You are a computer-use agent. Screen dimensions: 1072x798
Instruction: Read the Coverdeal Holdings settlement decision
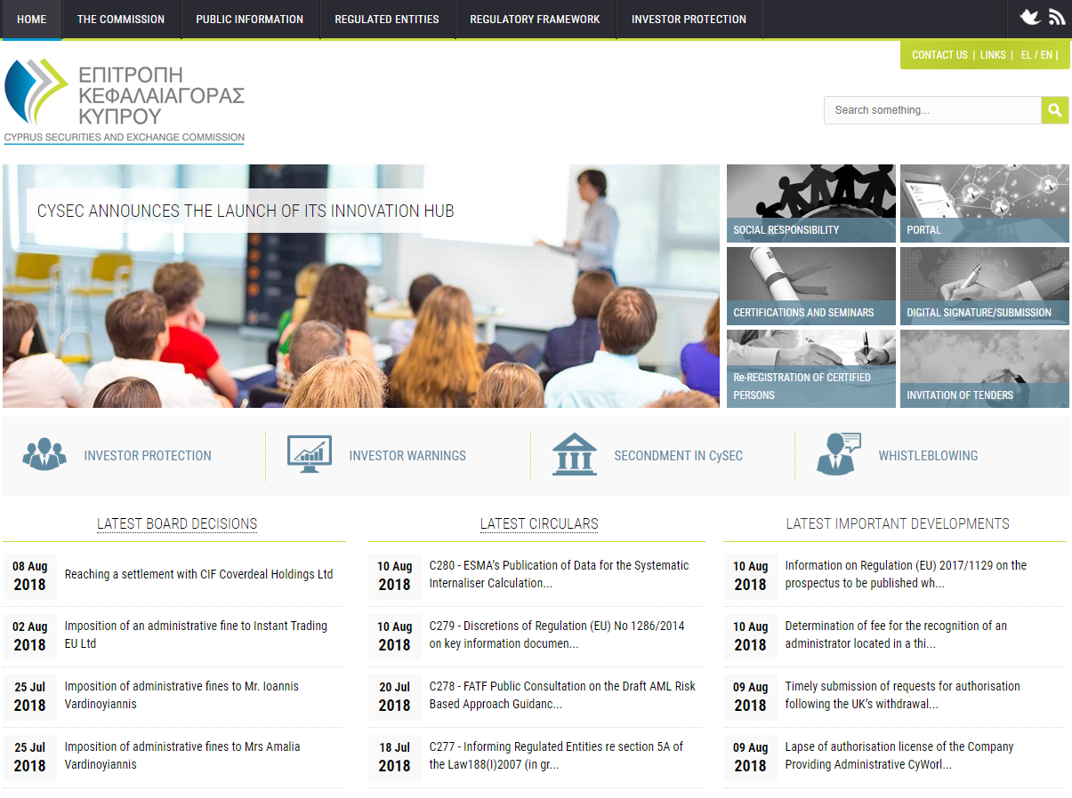[198, 575]
